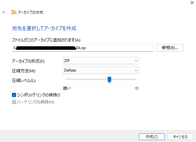Click the 圧縮レベル(L) label

point(24,80)
